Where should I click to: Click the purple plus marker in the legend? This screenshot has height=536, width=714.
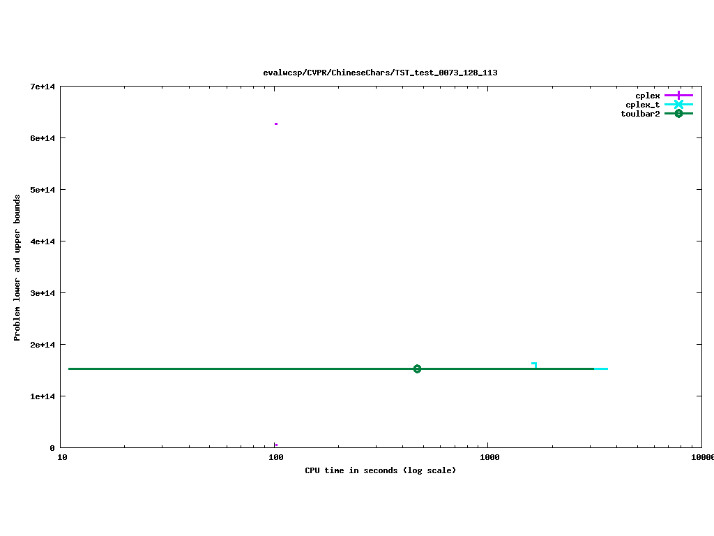[x=678, y=95]
